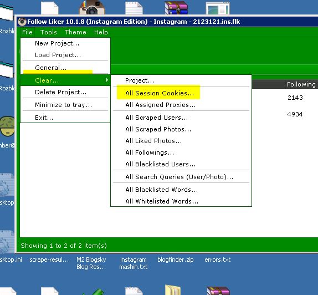This screenshot has width=318, height=295.
Task: Choose All Whitelisted Words... item
Action: click(x=181, y=201)
